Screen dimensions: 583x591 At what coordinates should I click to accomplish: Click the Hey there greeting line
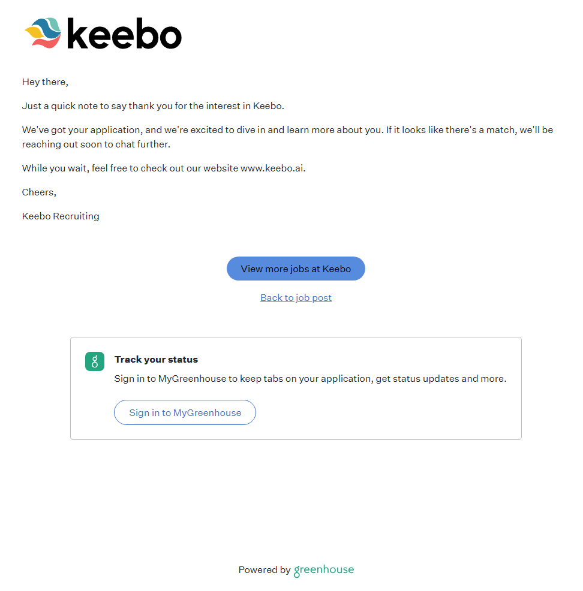[x=45, y=82]
